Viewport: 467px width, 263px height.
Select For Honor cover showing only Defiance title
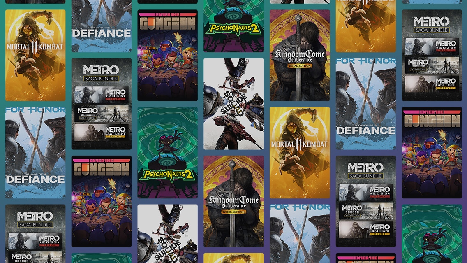[101, 26]
